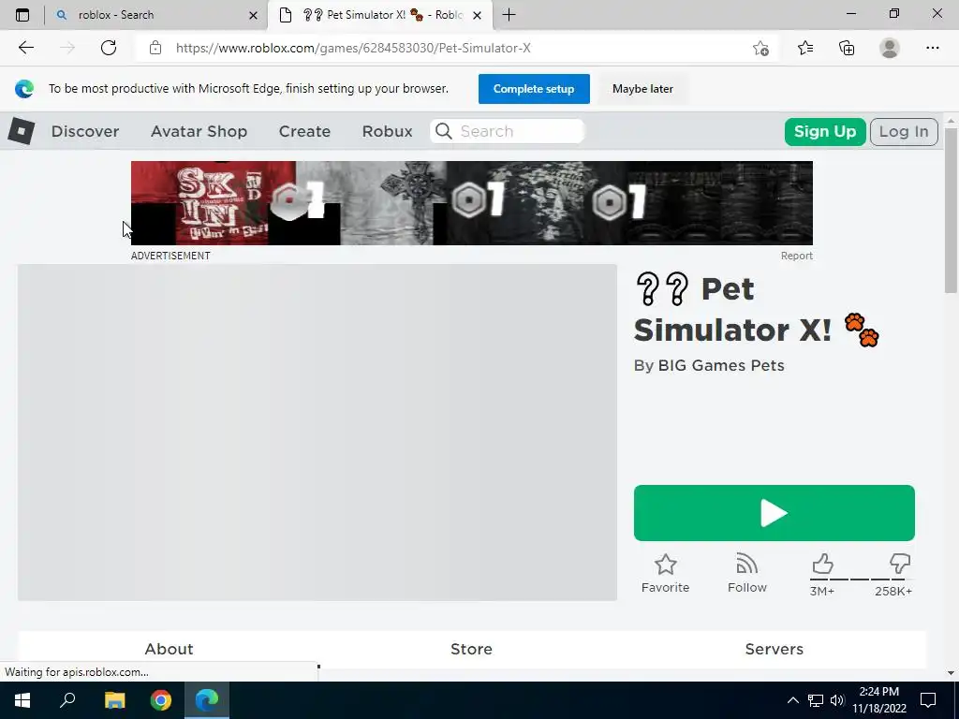Open the browser profile avatar
Viewport: 959px width, 719px height.
[x=890, y=48]
